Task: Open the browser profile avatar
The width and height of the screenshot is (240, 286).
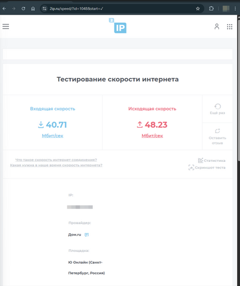Action: tap(226, 8)
